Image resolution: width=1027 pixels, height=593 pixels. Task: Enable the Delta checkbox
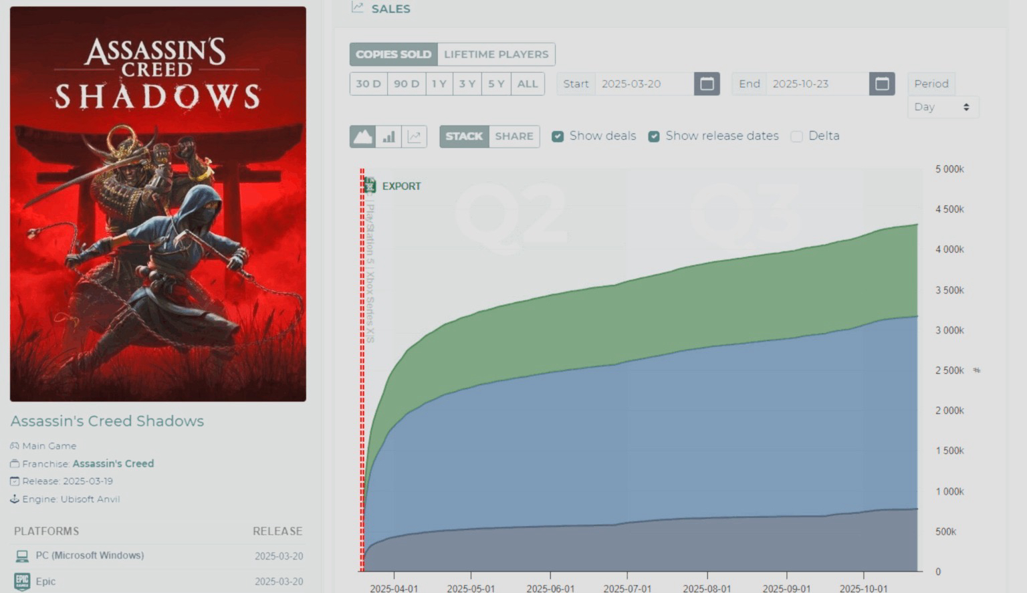tap(796, 136)
